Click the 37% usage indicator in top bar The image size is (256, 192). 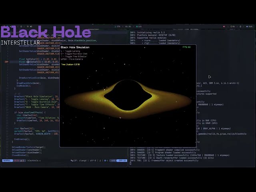(117, 26)
